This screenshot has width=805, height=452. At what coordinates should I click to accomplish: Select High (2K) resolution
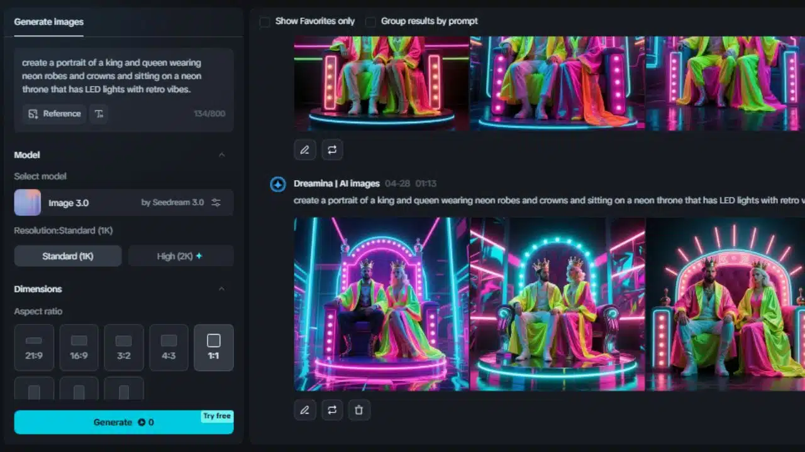click(180, 256)
